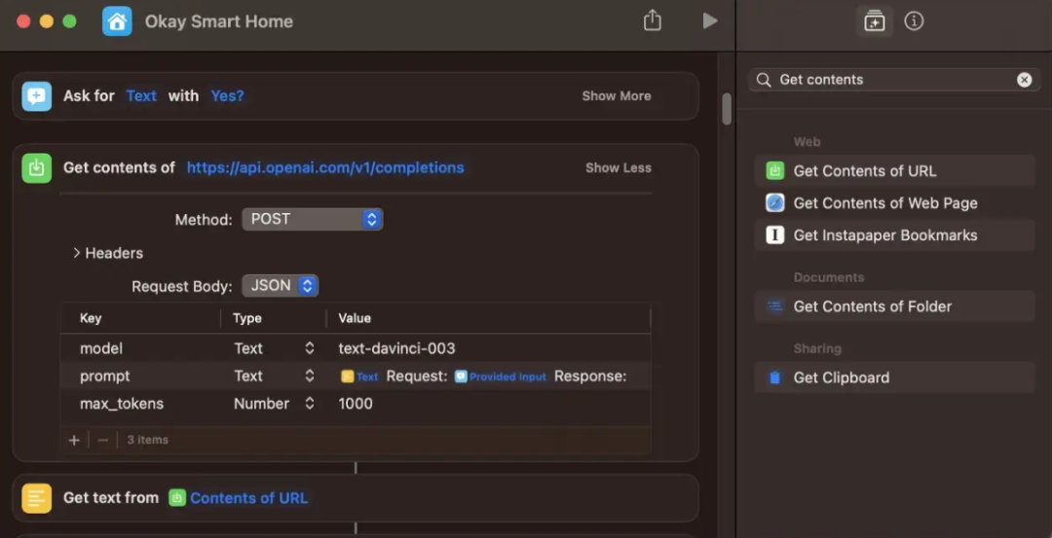Click the Okay Smart Home title
The height and width of the screenshot is (538, 1052).
click(219, 21)
